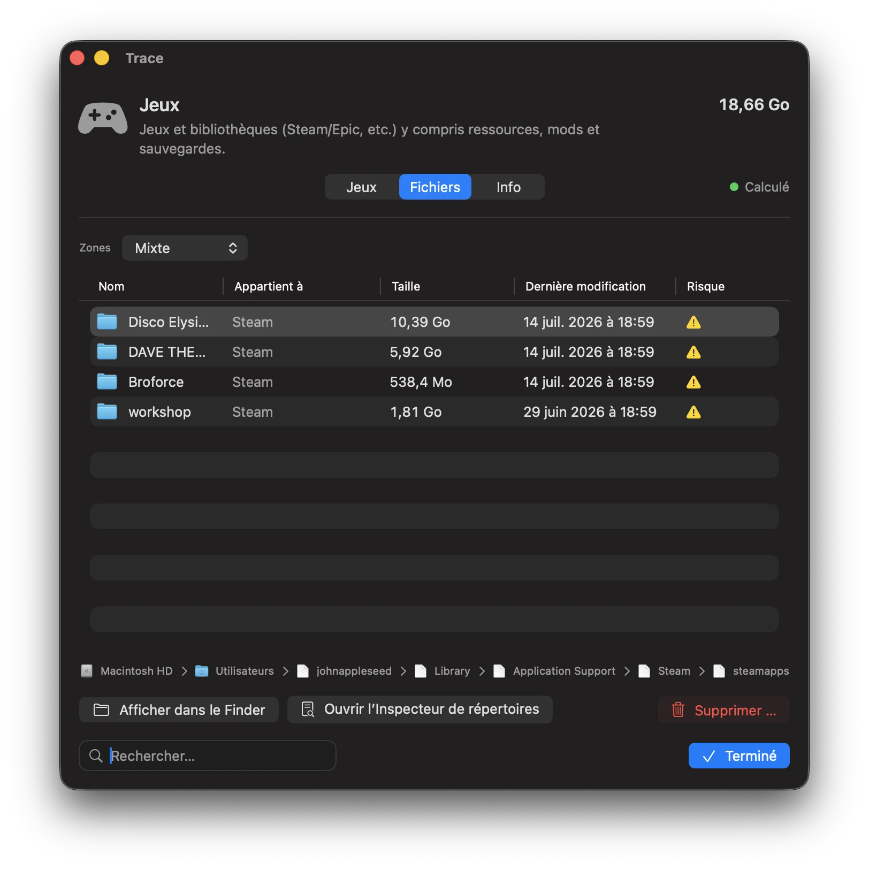Click the trash icon on Supprimer button
869x869 pixels.
point(678,710)
